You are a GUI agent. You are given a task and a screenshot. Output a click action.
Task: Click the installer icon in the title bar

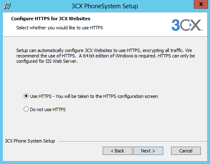tap(7, 6)
